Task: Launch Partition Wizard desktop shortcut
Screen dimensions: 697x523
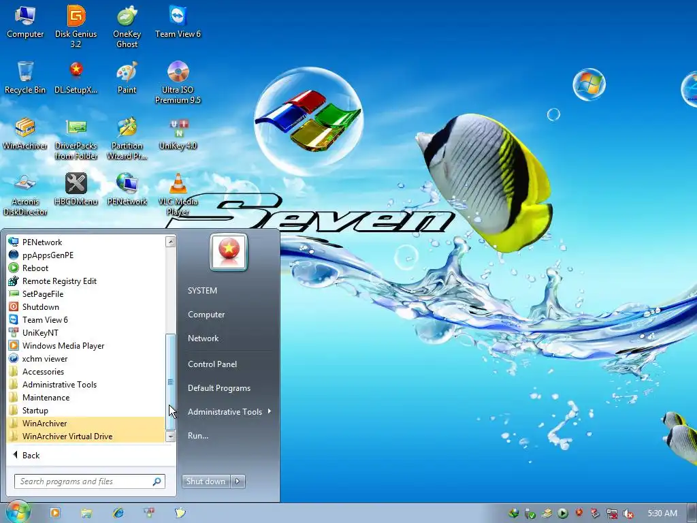Action: tap(127, 138)
